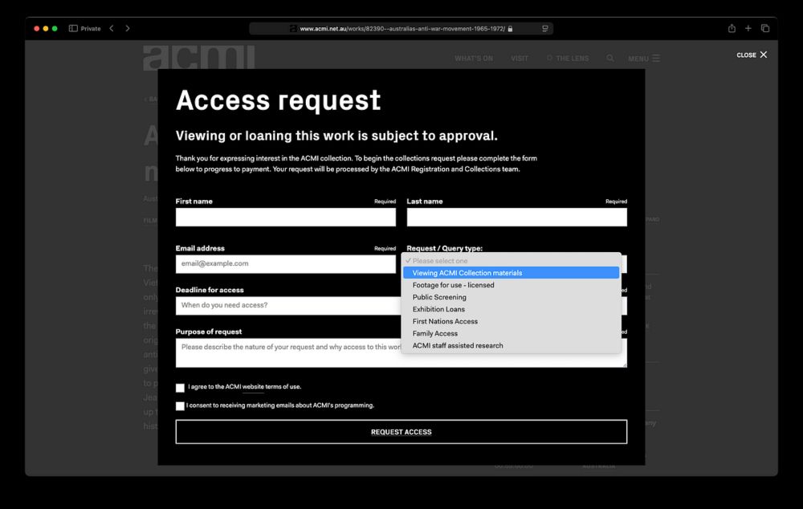Click the ACMI logo behind the dialog
The height and width of the screenshot is (509, 803).
point(199,57)
